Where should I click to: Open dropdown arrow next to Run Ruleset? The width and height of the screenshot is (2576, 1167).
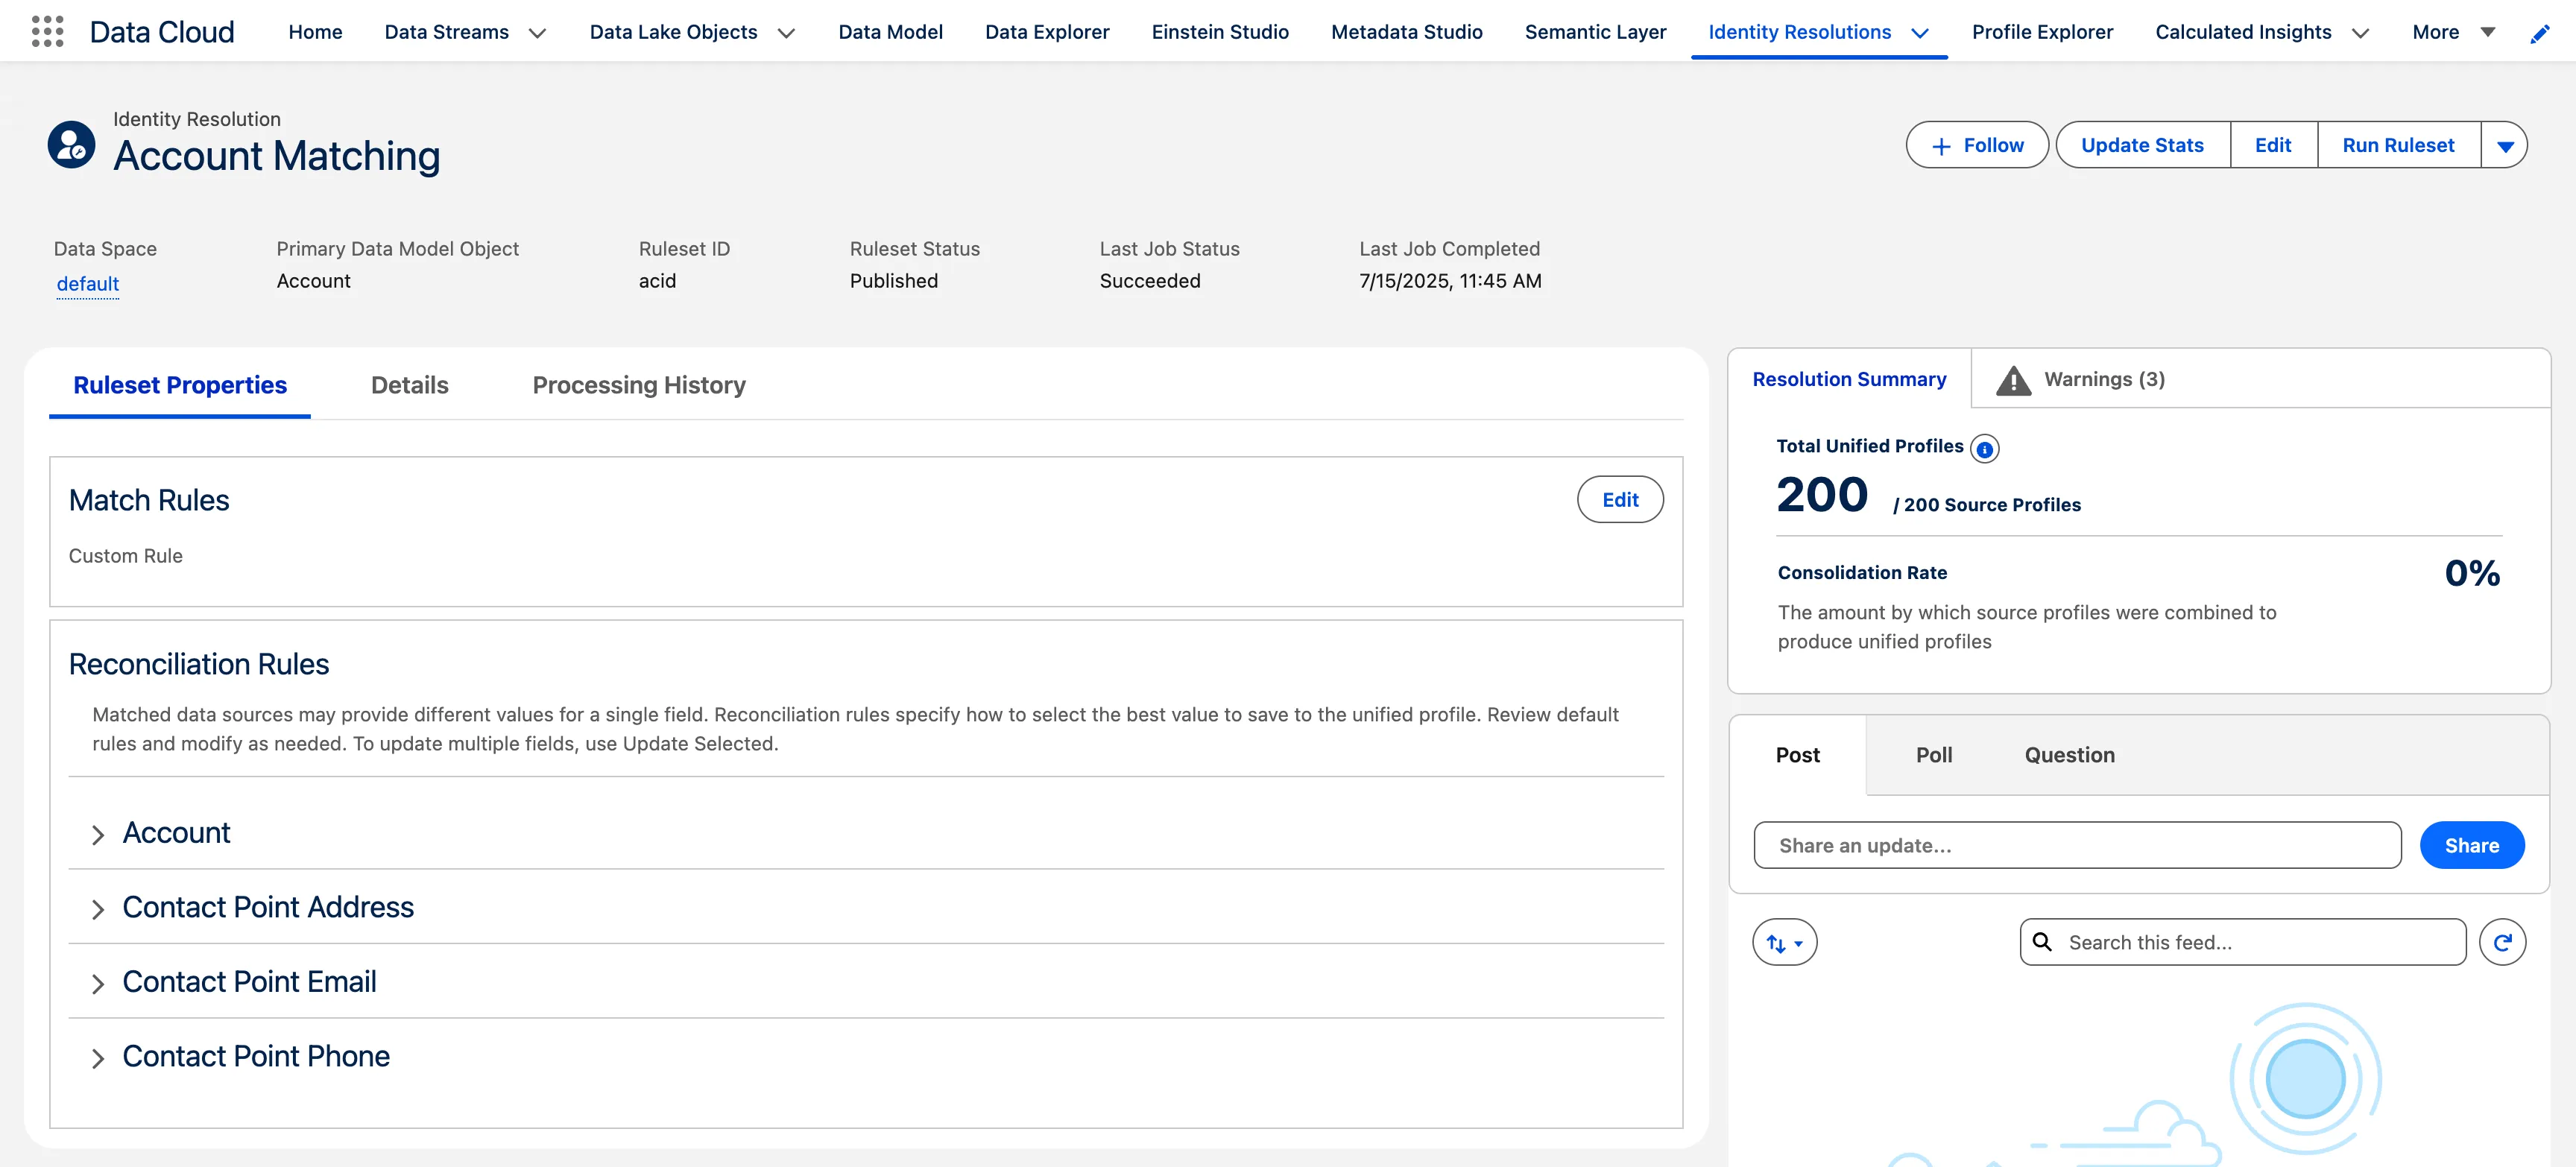click(2504, 146)
